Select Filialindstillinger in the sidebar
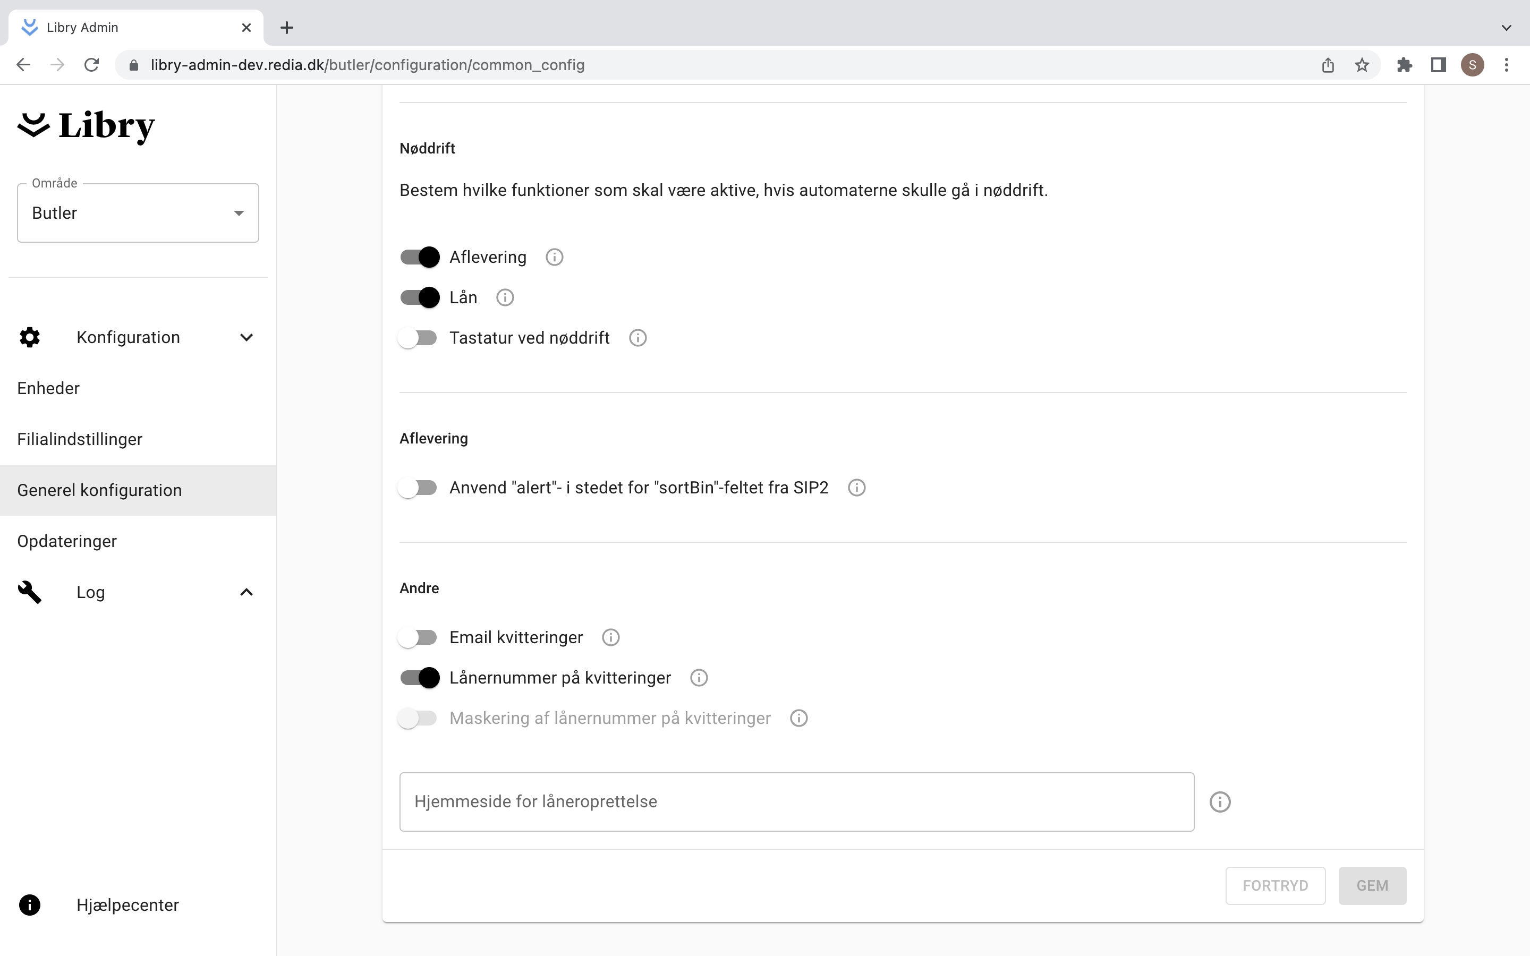The height and width of the screenshot is (956, 1530). 80,439
